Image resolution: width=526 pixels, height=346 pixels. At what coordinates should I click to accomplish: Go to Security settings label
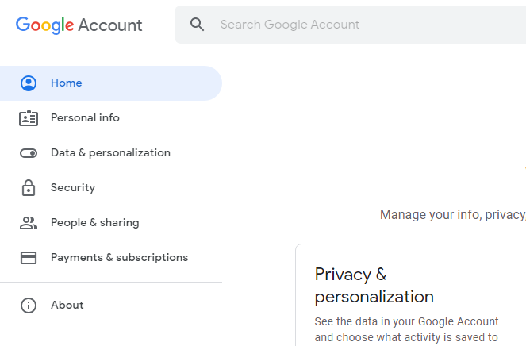click(x=73, y=187)
